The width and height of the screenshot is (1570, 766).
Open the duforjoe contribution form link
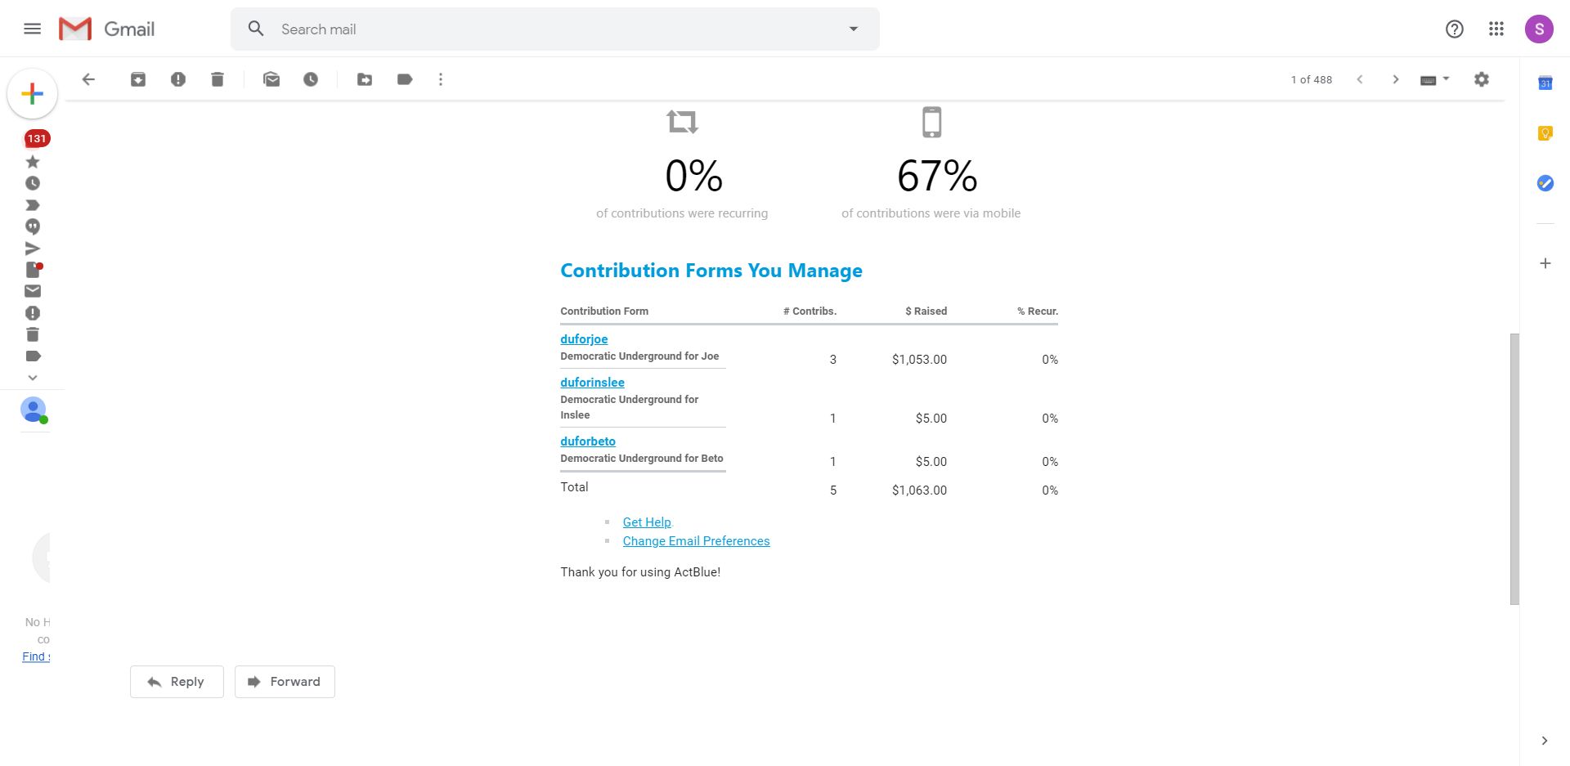(x=584, y=339)
